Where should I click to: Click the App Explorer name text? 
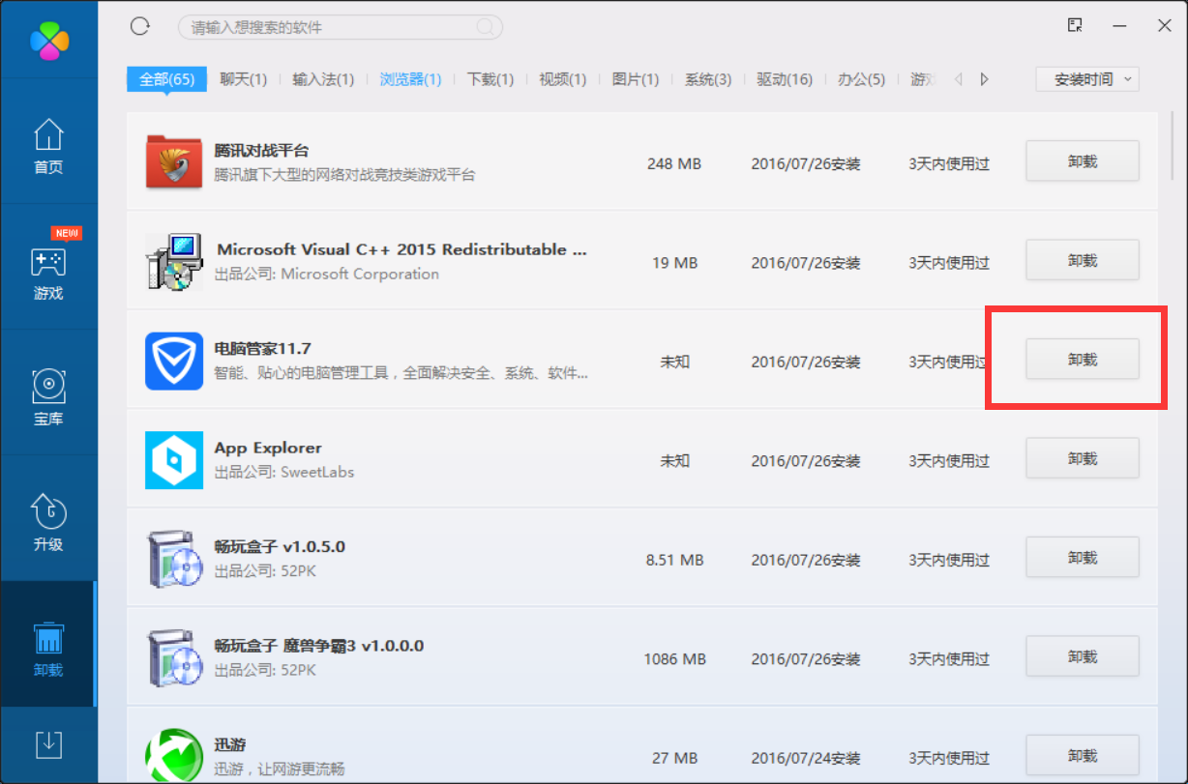[x=268, y=448]
